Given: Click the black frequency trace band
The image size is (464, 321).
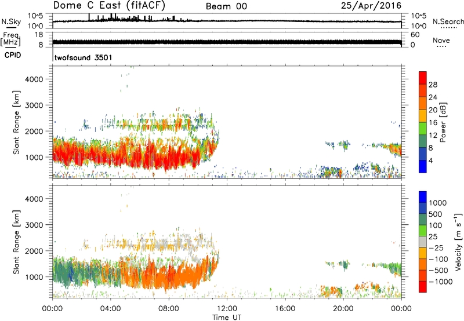Looking at the screenshot, I should click(227, 42).
